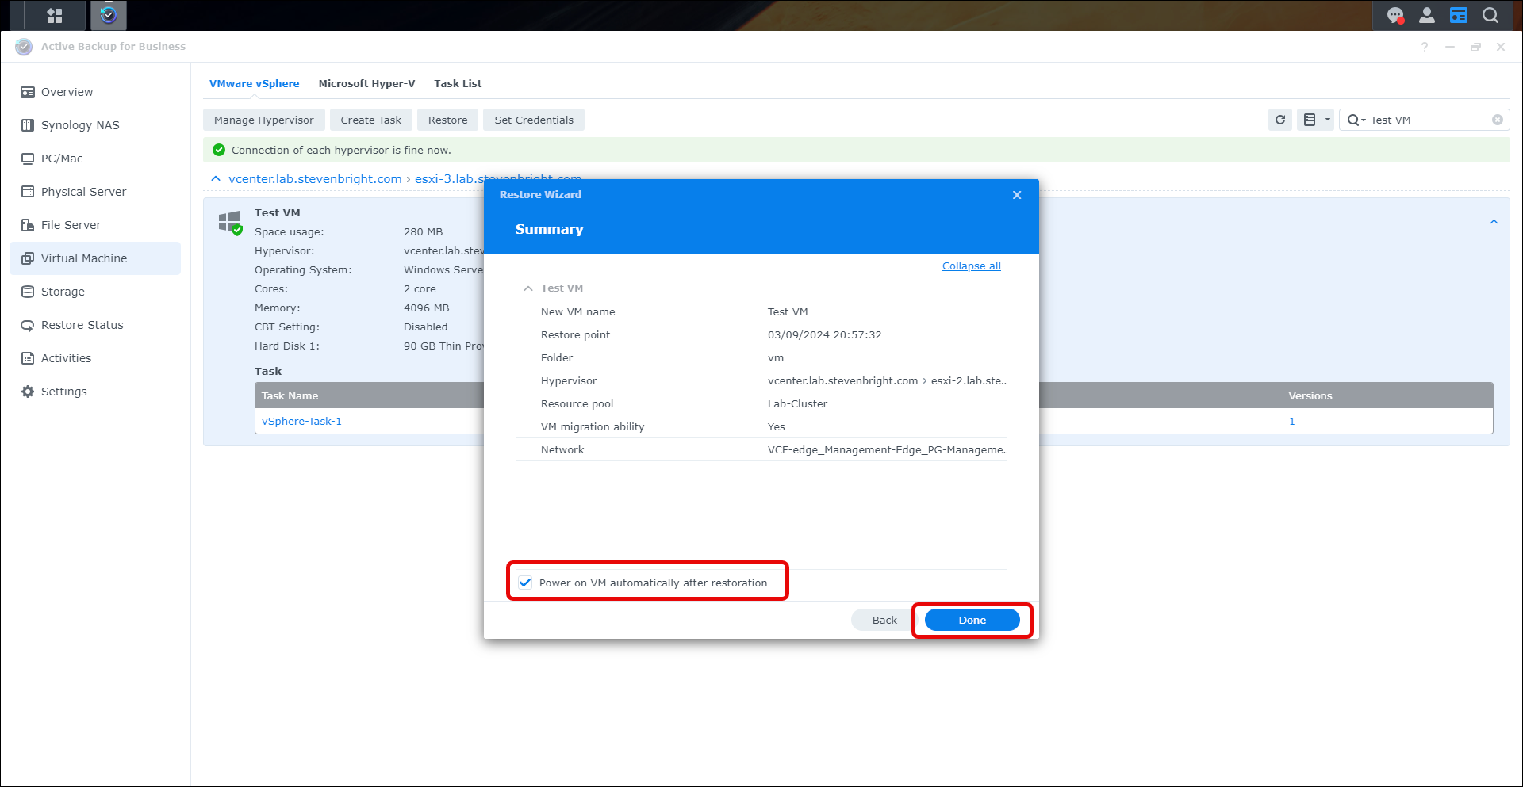The height and width of the screenshot is (787, 1523).
Task: Go to Restore Status in sidebar
Action: coord(82,325)
